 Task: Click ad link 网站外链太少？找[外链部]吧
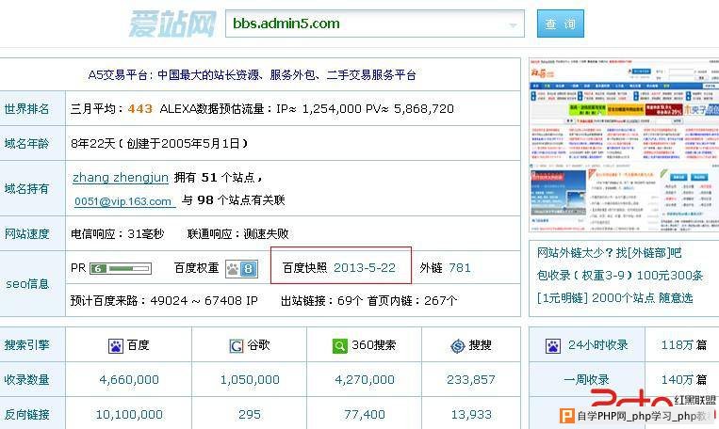(x=609, y=253)
